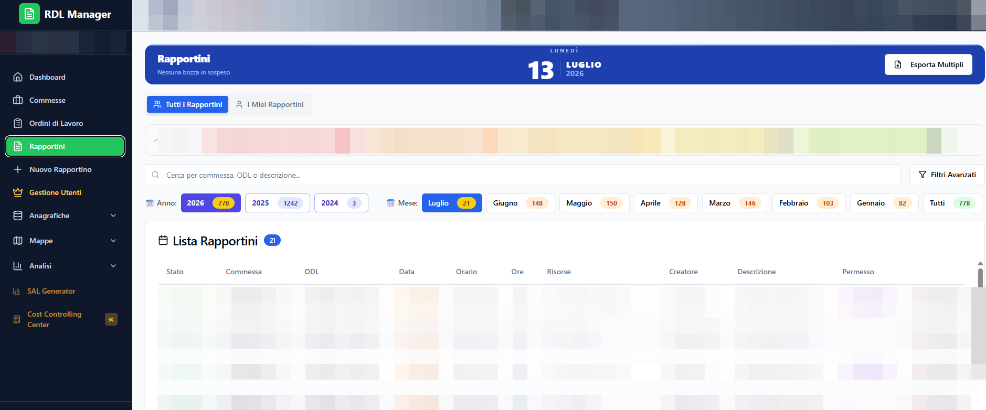The height and width of the screenshot is (410, 986).
Task: Click the Creatore column header
Action: 683,272
